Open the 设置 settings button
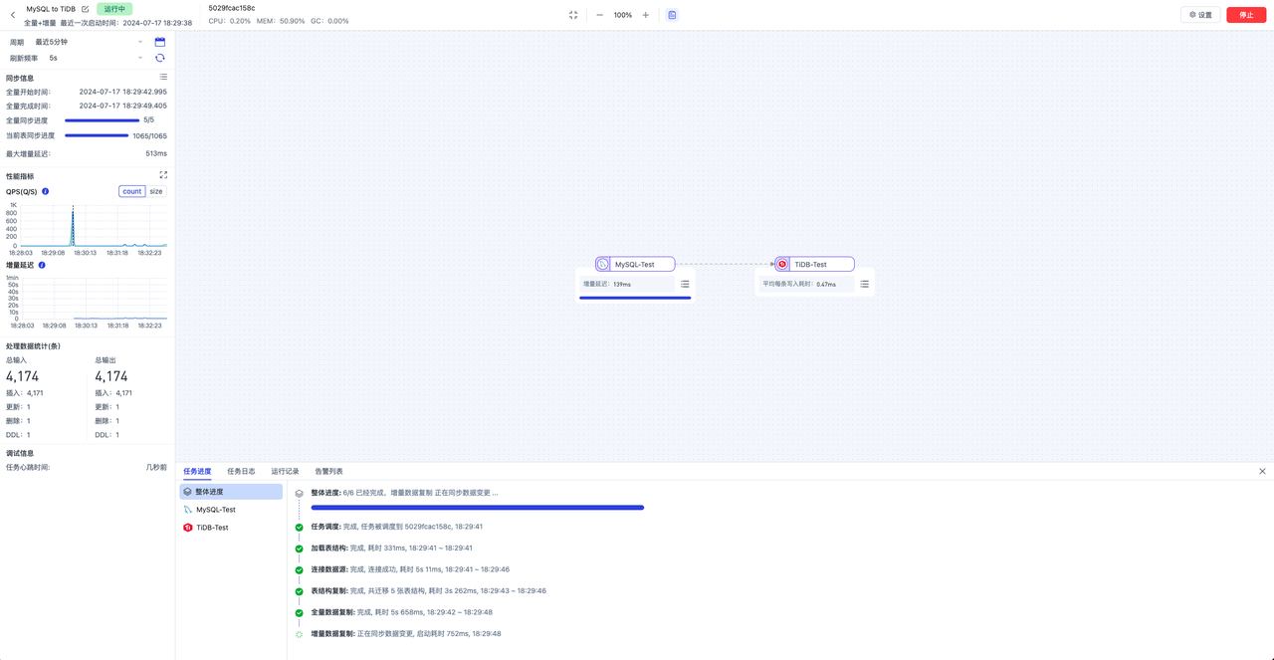This screenshot has height=660, width=1274. [x=1200, y=14]
